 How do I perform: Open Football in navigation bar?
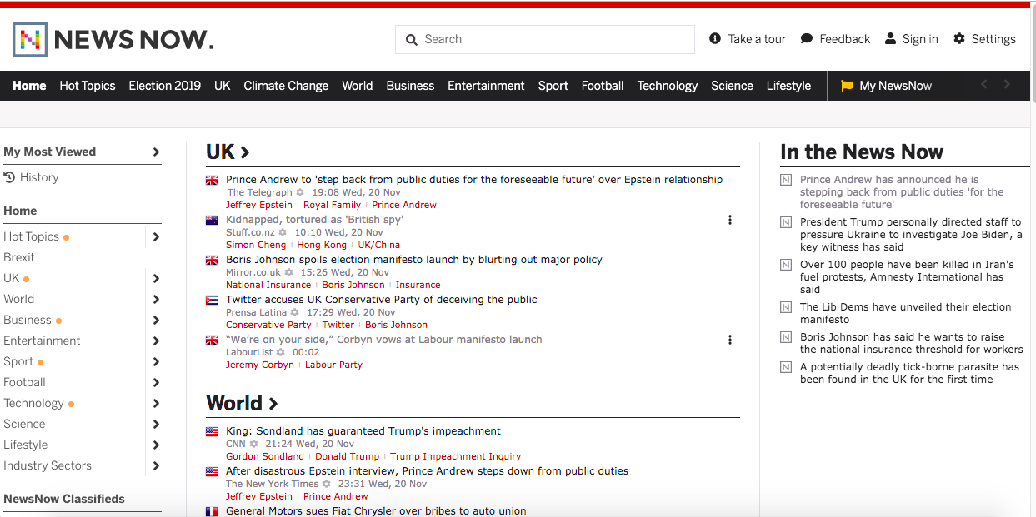pyautogui.click(x=603, y=86)
